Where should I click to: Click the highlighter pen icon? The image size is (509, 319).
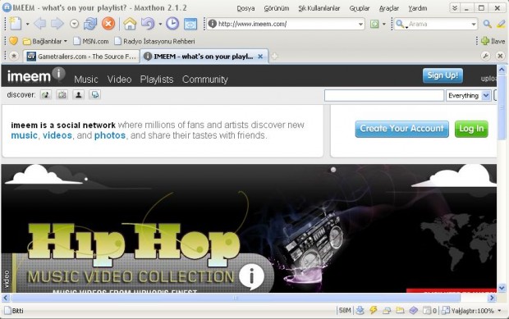click(502, 24)
